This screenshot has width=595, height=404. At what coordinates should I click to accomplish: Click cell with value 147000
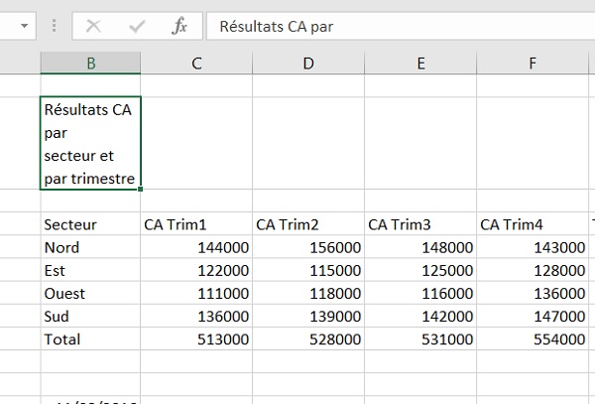coord(533,316)
